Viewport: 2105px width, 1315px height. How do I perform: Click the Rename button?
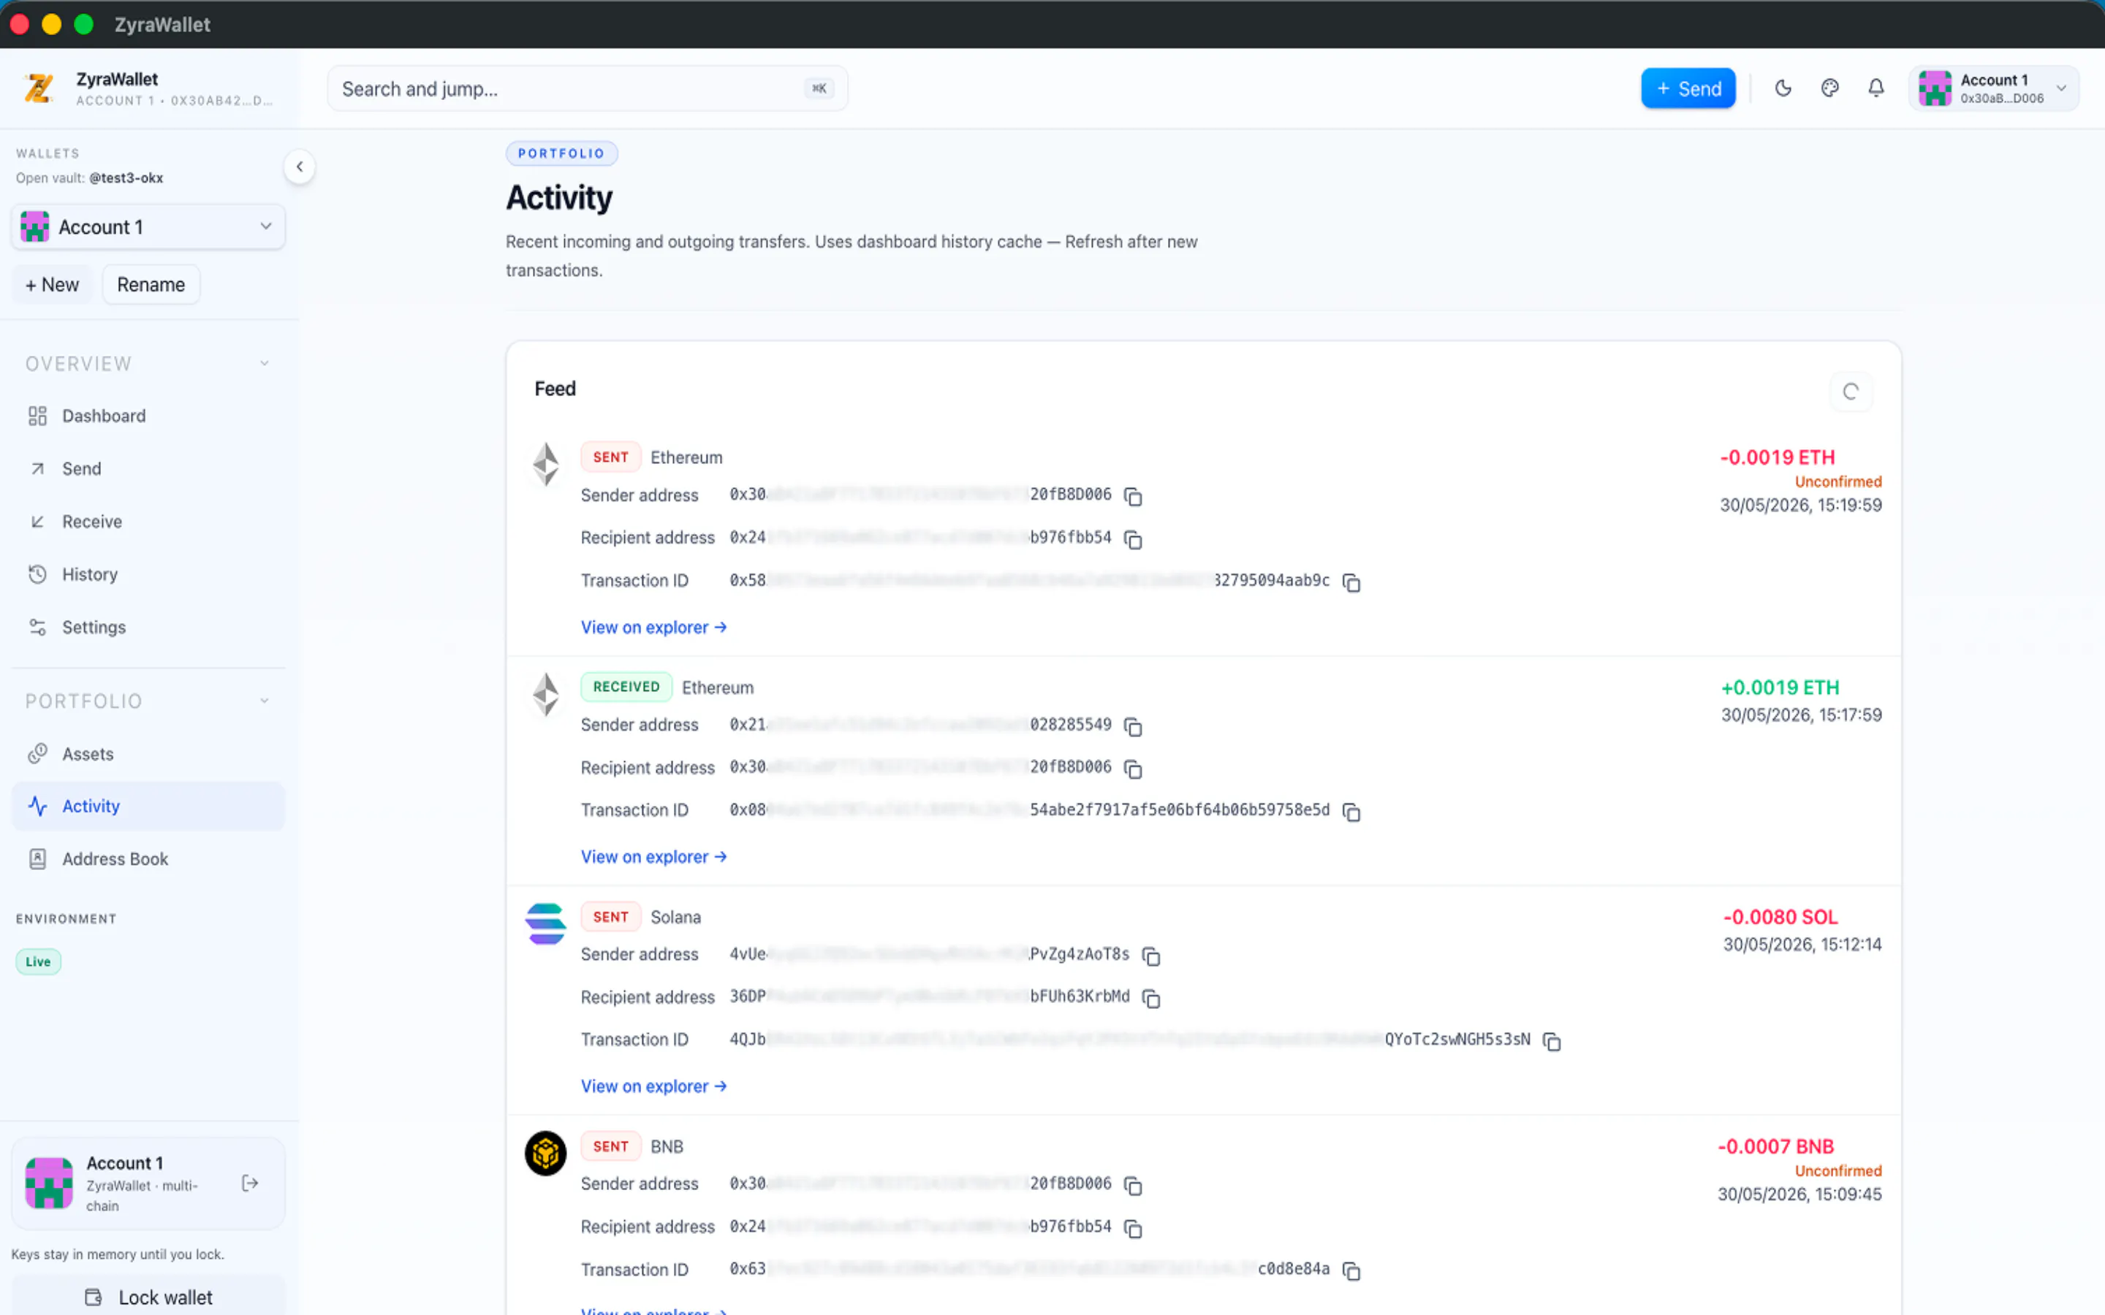click(151, 284)
